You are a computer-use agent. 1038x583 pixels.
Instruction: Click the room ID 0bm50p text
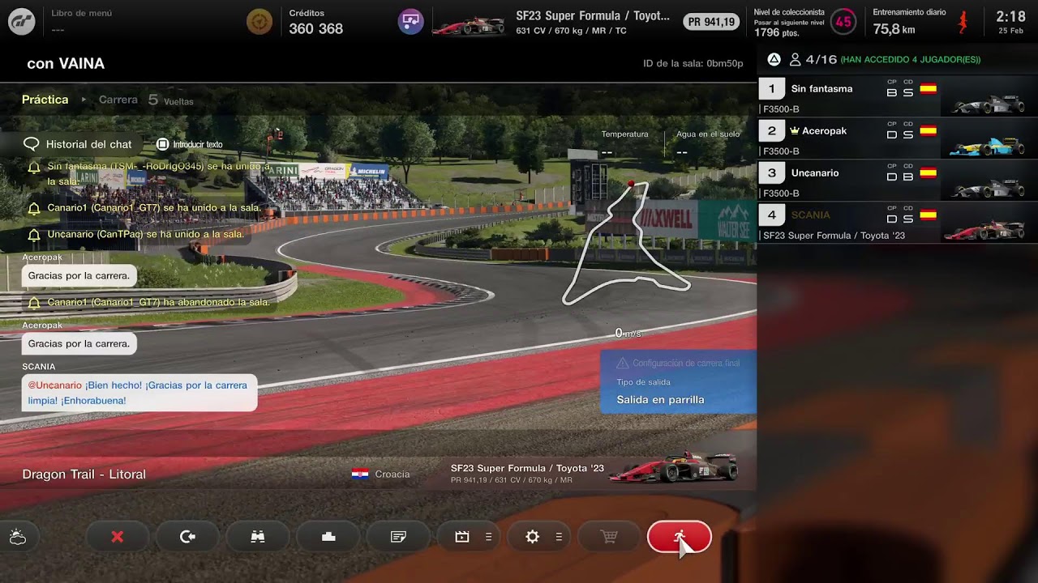click(693, 63)
